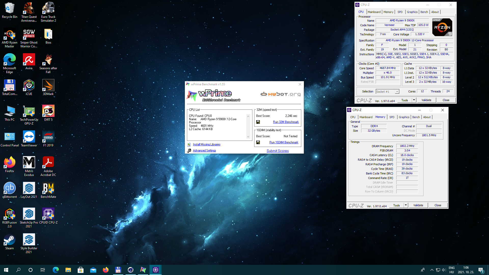489x275 pixels.
Task: Open Install Missing Libraries link
Action: (207, 144)
